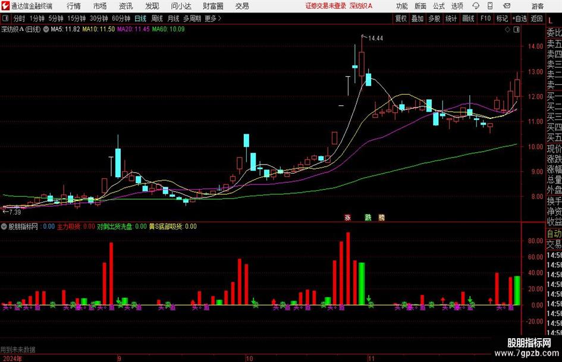Click the 7.39 low price marker
The height and width of the screenshot is (362, 562).
15,212
